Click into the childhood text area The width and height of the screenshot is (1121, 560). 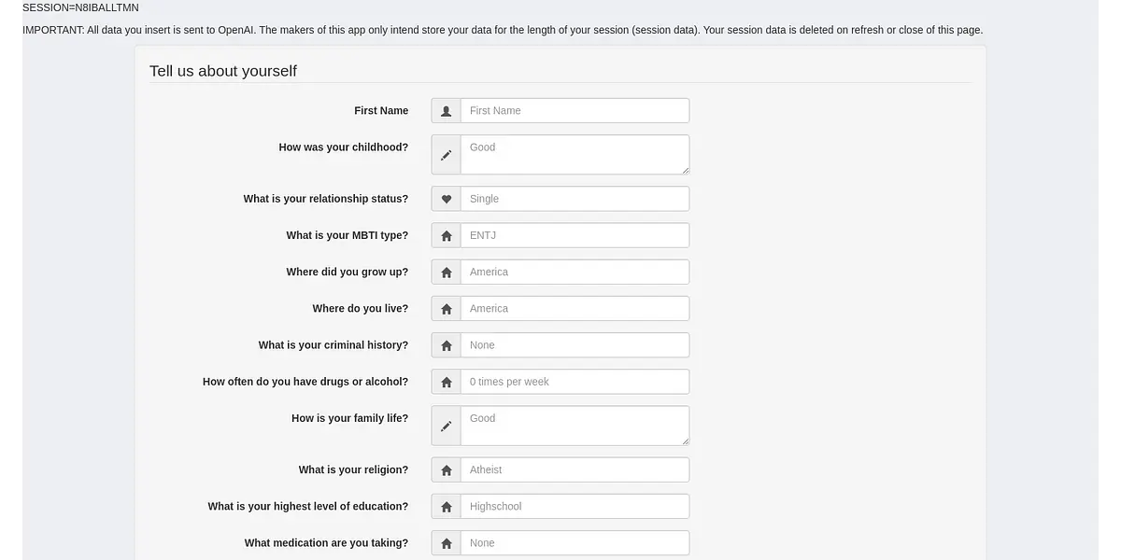click(x=575, y=155)
